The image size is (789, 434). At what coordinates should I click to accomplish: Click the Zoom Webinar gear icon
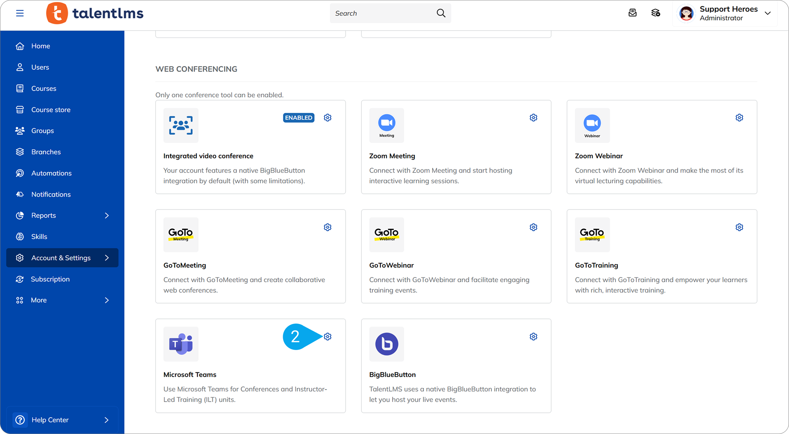click(x=739, y=118)
